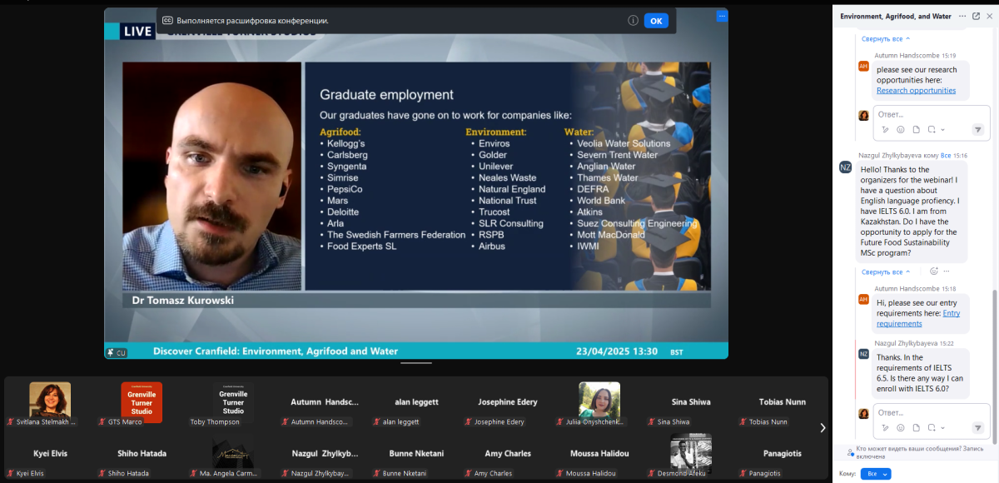Open chat panel more options (three dots)

click(x=962, y=16)
